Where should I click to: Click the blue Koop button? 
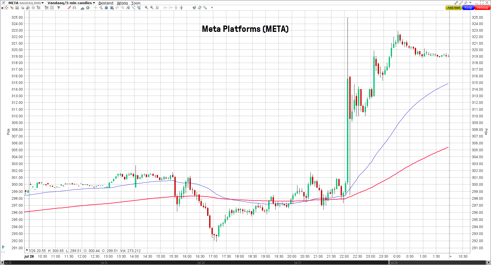468,8
